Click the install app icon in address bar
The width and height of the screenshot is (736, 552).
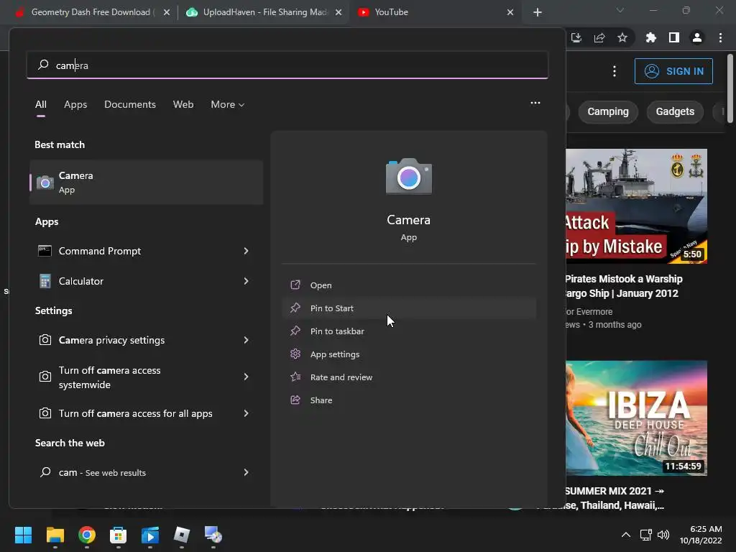click(x=576, y=37)
